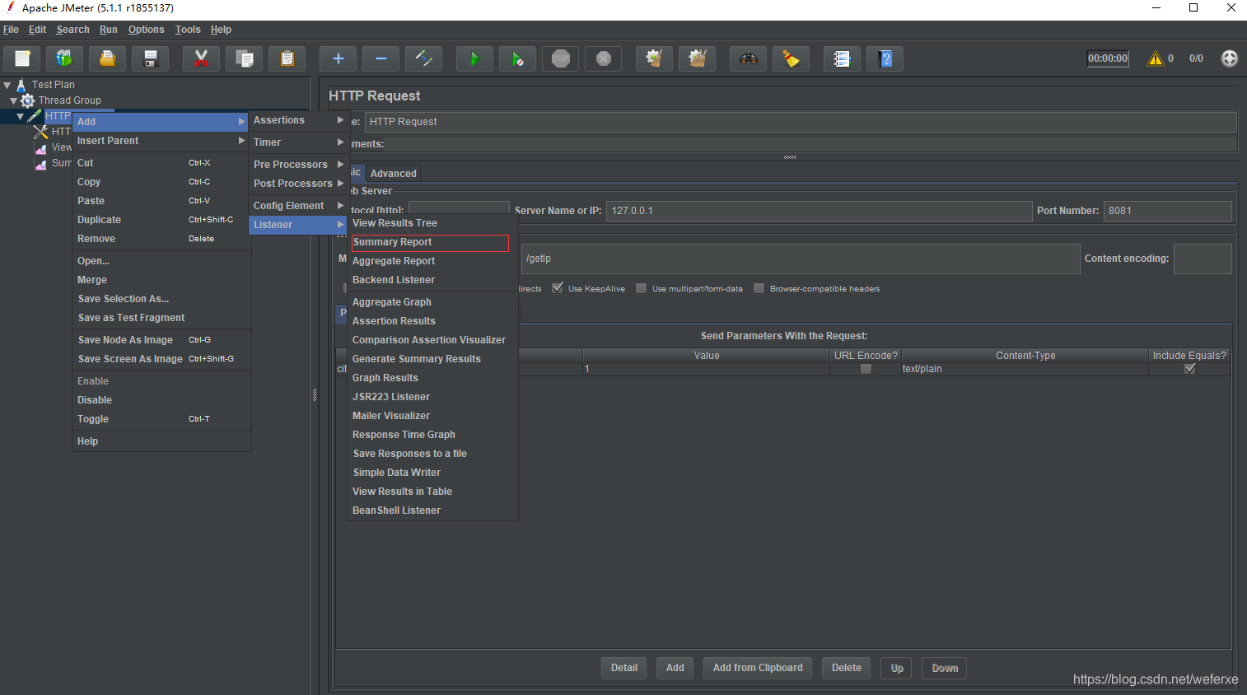Click the Paste clipboard toolbar icon

pos(287,58)
